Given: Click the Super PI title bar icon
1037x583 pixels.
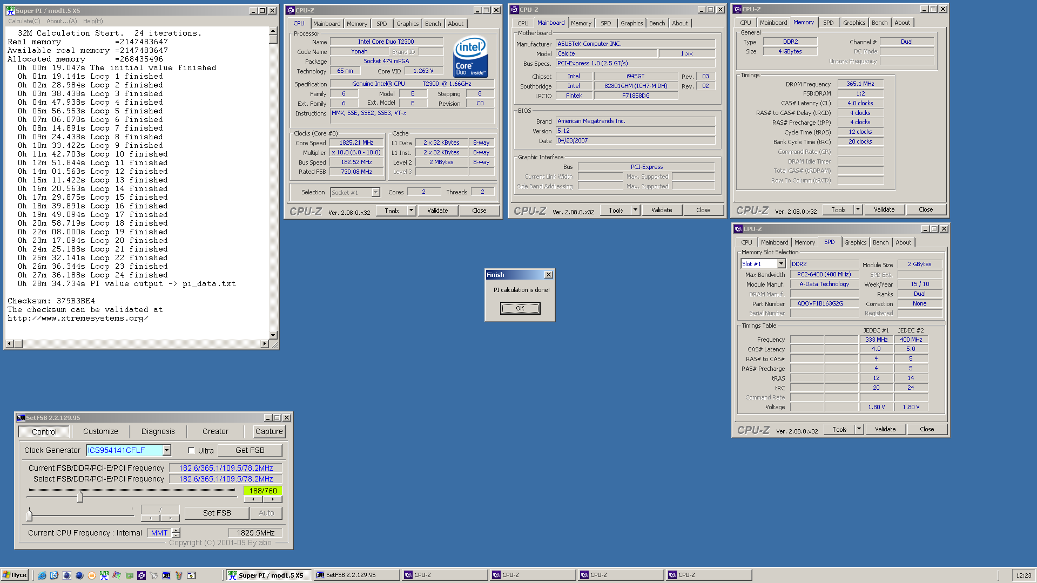Looking at the screenshot, I should pyautogui.click(x=10, y=10).
